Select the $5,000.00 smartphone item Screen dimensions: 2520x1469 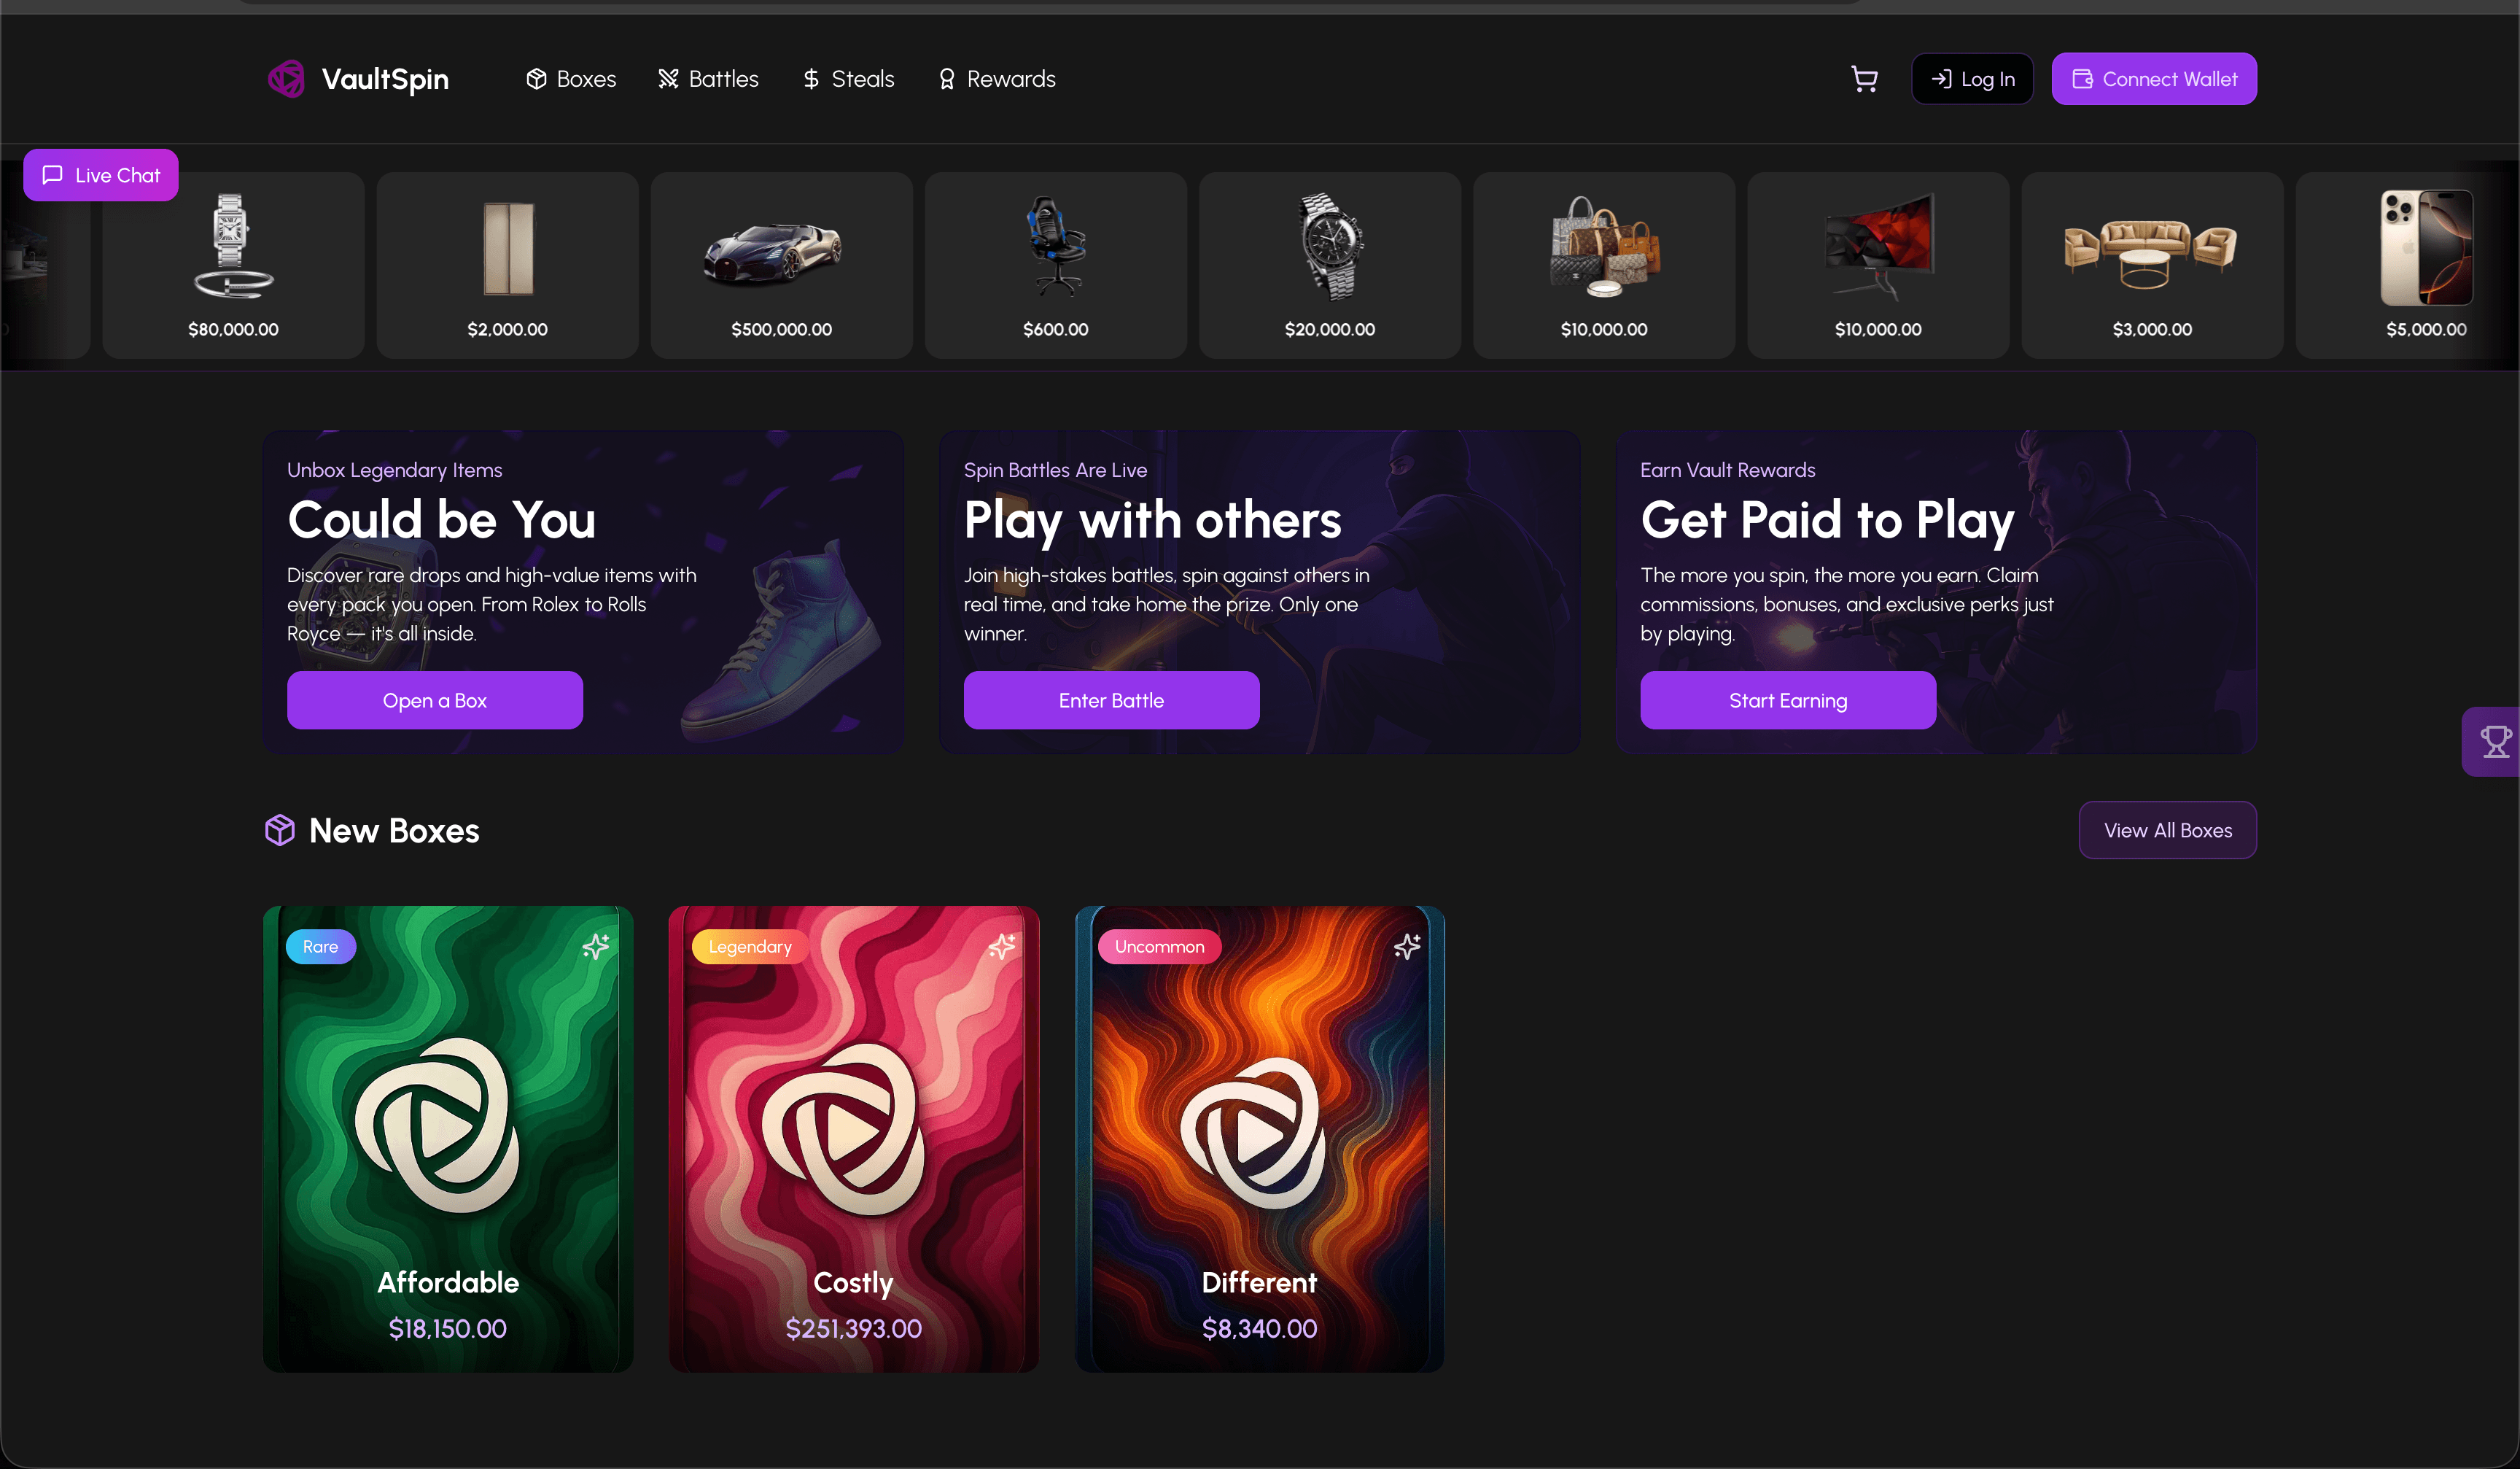(x=2407, y=265)
